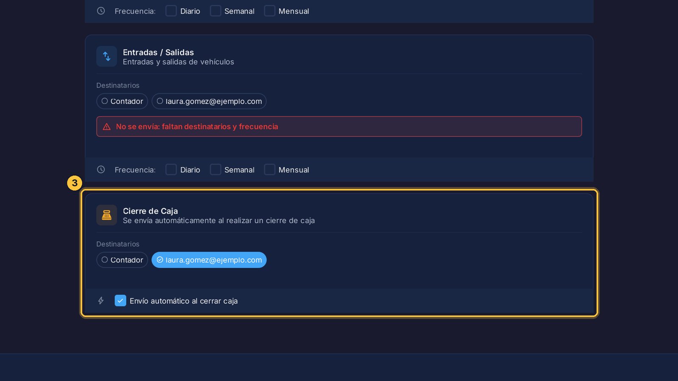Image resolution: width=678 pixels, height=381 pixels.
Task: Click the "Entradas / Salidas" card title
Action: coord(158,52)
